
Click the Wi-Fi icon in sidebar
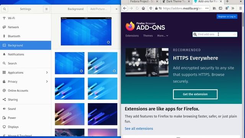click(4, 18)
